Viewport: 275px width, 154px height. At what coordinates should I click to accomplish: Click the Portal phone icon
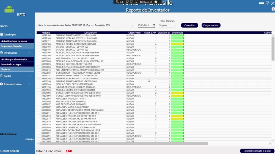coord(2,76)
